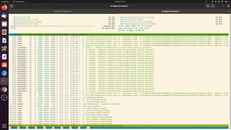
Task: Click the CPU 5 meter showing 31.6%
Action: click(171, 17)
